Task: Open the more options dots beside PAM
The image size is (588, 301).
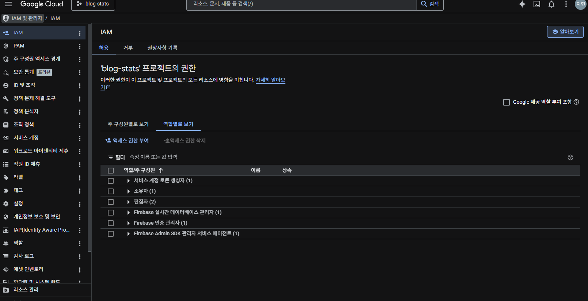Action: click(x=80, y=46)
